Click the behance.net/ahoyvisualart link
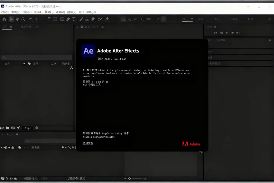This screenshot has width=274, height=183. tap(98, 137)
